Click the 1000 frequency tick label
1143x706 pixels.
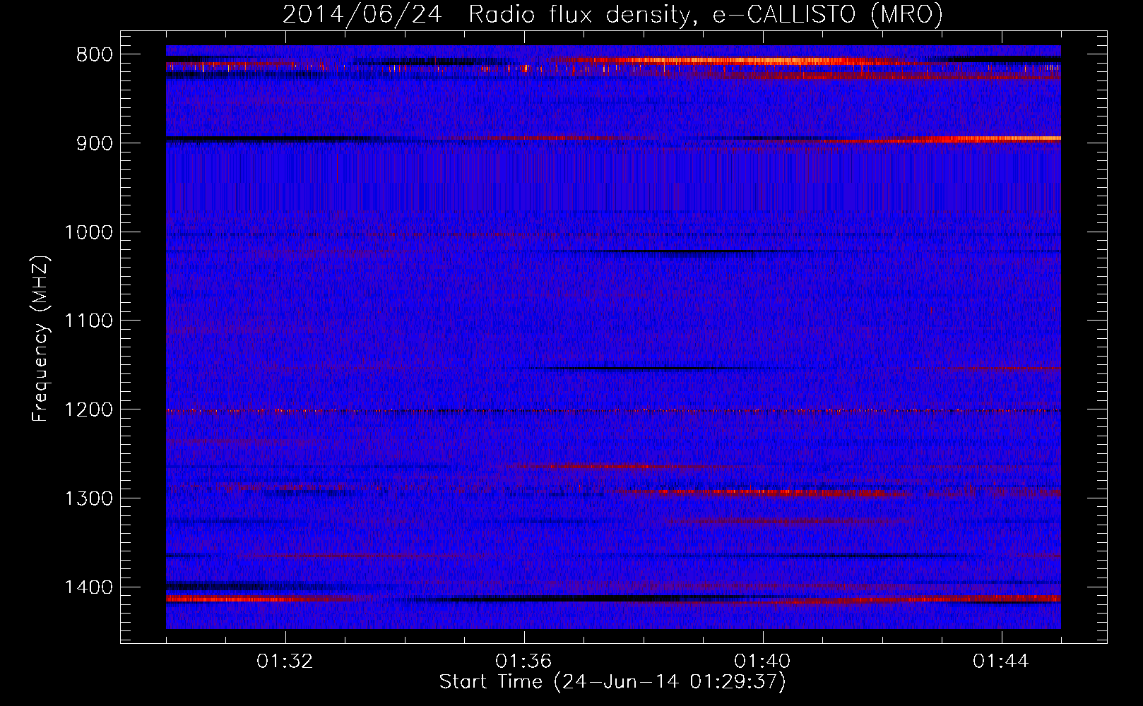coord(88,232)
